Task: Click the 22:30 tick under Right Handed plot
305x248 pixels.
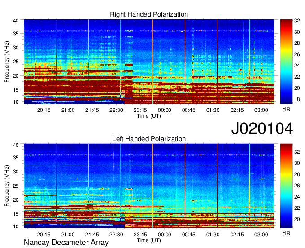Action: 116,110
